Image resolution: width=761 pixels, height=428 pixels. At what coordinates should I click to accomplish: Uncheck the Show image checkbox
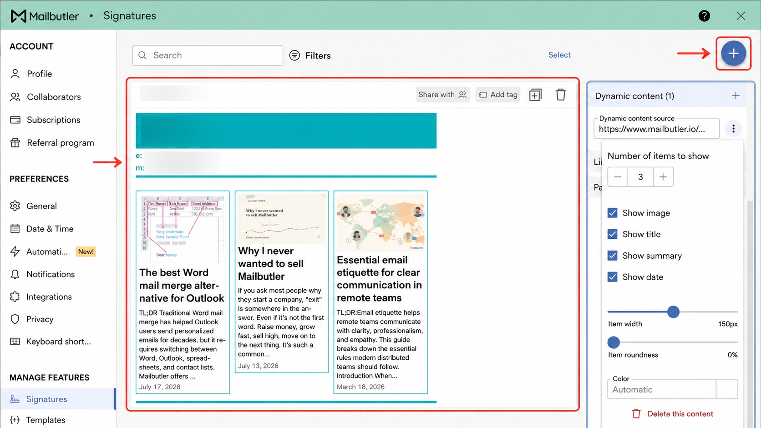(x=613, y=213)
